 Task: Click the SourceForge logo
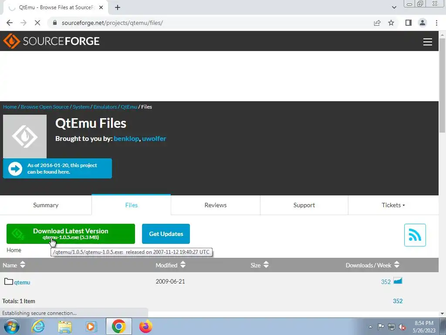[51, 41]
